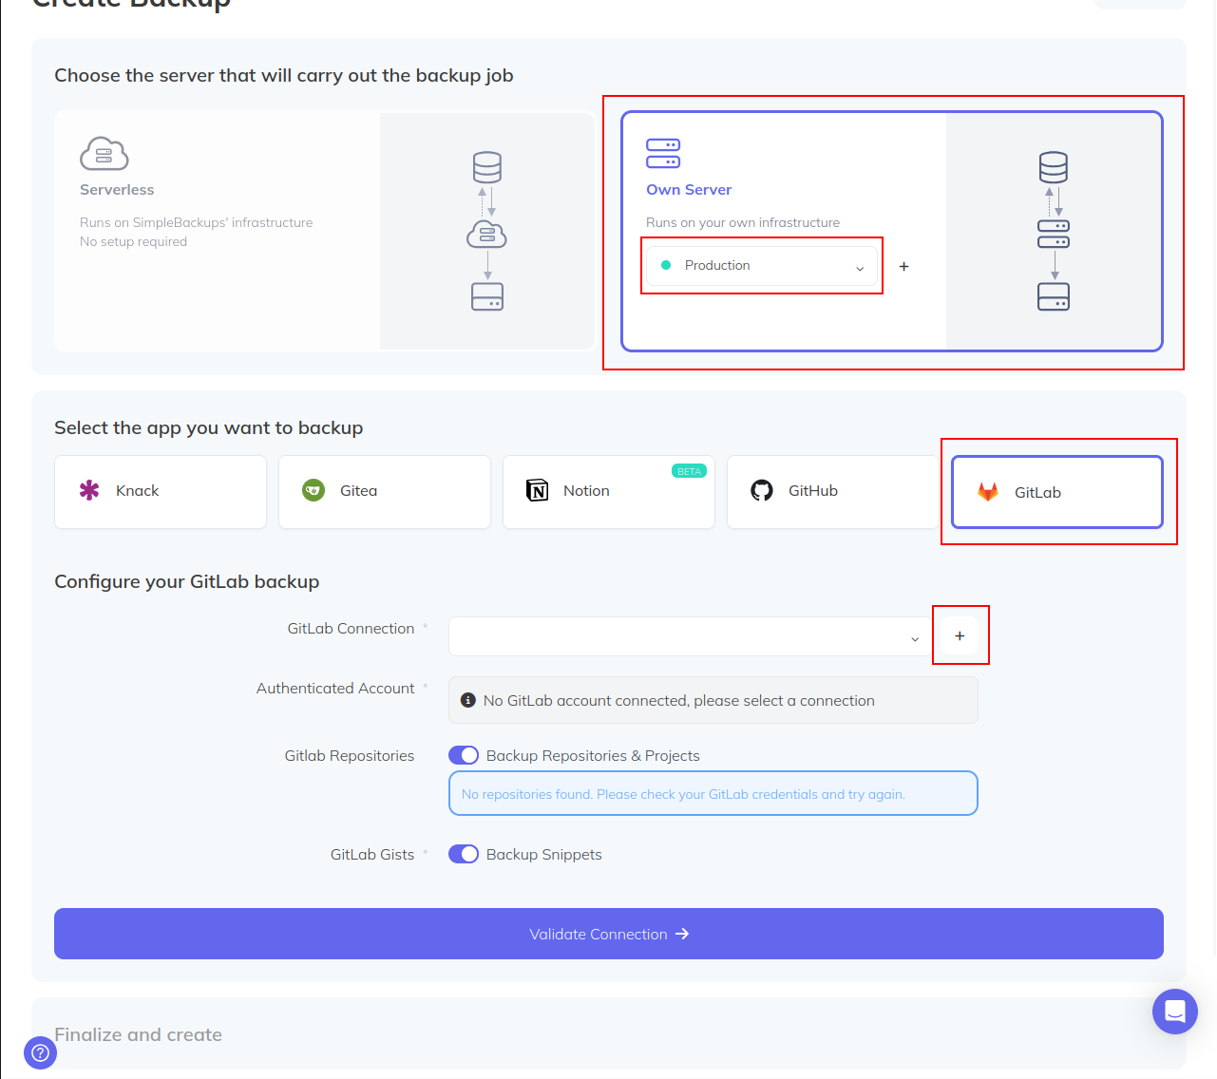Click the Notion logo icon
The image size is (1217, 1079).
coord(538,490)
